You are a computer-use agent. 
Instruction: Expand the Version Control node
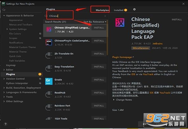4,79
